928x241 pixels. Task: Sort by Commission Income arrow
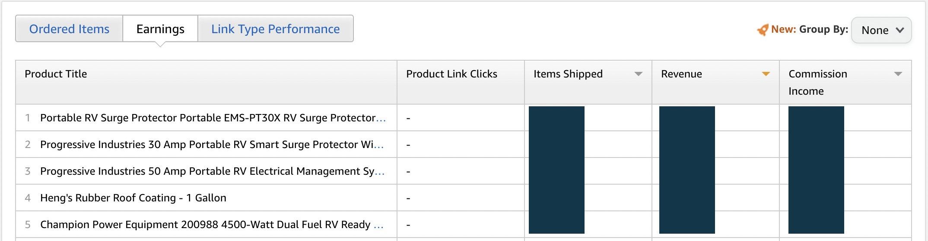[x=898, y=74]
